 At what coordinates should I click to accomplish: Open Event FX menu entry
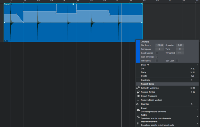click(x=167, y=65)
